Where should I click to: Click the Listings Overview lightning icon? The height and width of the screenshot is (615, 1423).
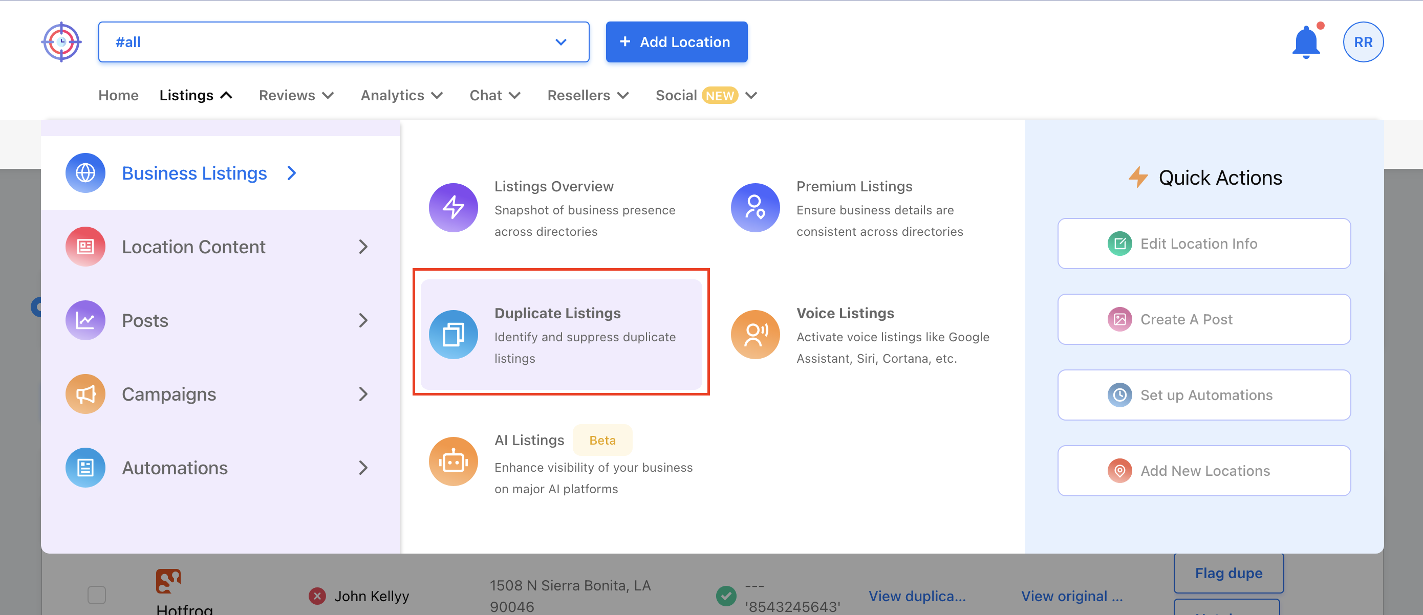[x=453, y=208]
